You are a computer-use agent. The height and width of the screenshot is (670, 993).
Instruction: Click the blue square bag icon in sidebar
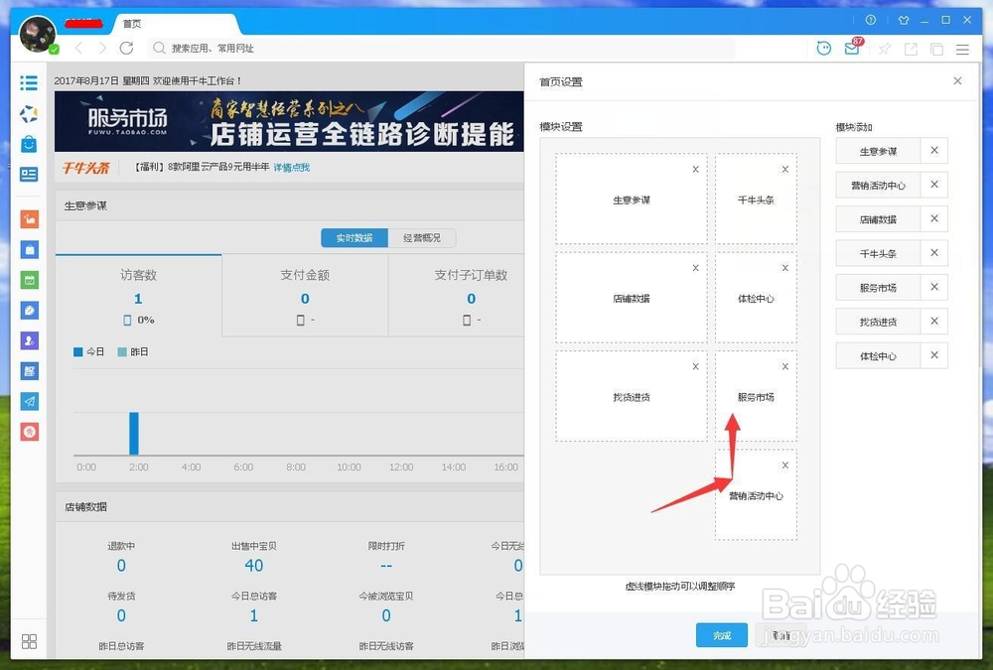click(29, 249)
